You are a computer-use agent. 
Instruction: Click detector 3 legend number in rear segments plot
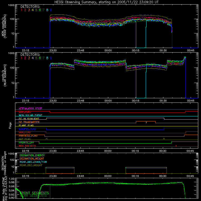tap(29, 58)
